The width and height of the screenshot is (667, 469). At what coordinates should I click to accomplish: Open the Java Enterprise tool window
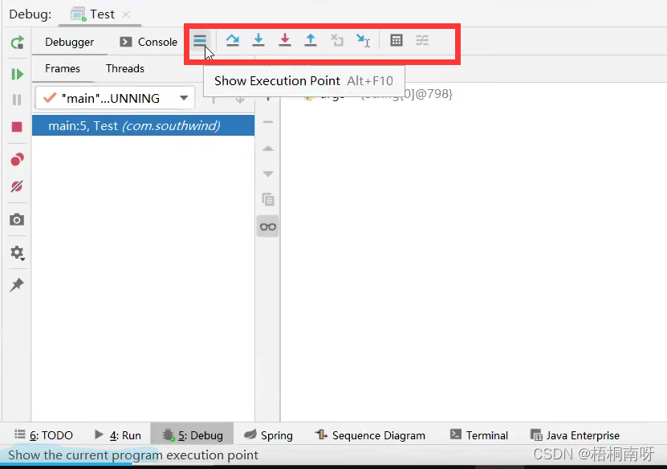point(575,435)
